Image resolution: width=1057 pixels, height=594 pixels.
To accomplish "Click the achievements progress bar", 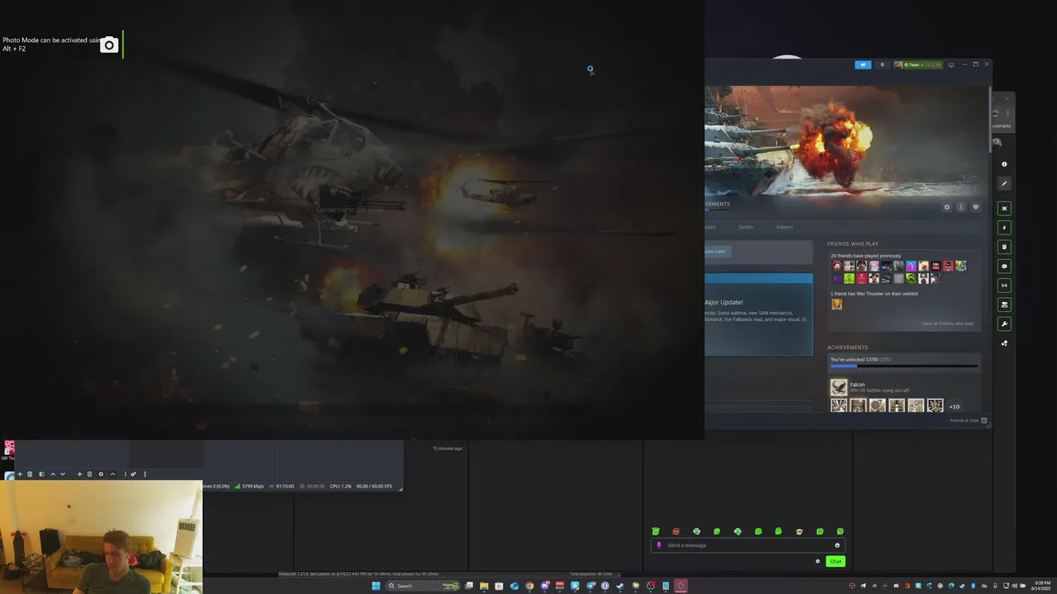I will (903, 365).
